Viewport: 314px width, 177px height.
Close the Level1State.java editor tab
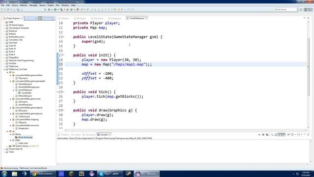click(x=146, y=18)
